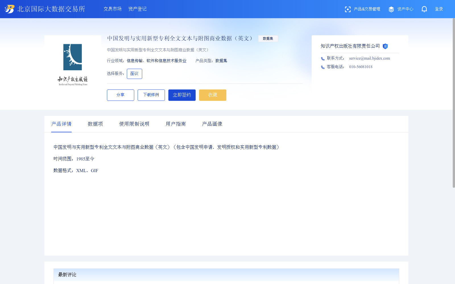Click the 数据集 tag beside the title

pyautogui.click(x=268, y=39)
